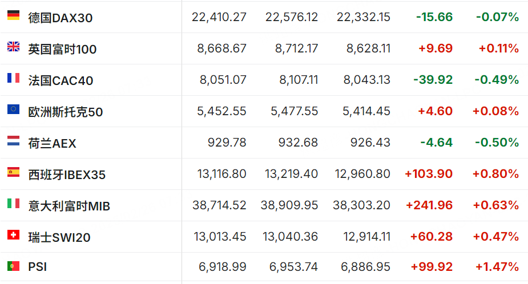Screen dimensions: 528x284
Task: Click the -0.49% change for 法国CAC40
Action: pos(497,80)
